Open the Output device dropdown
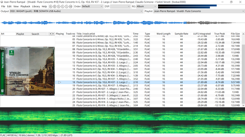The image size is (245, 137). 76,11
